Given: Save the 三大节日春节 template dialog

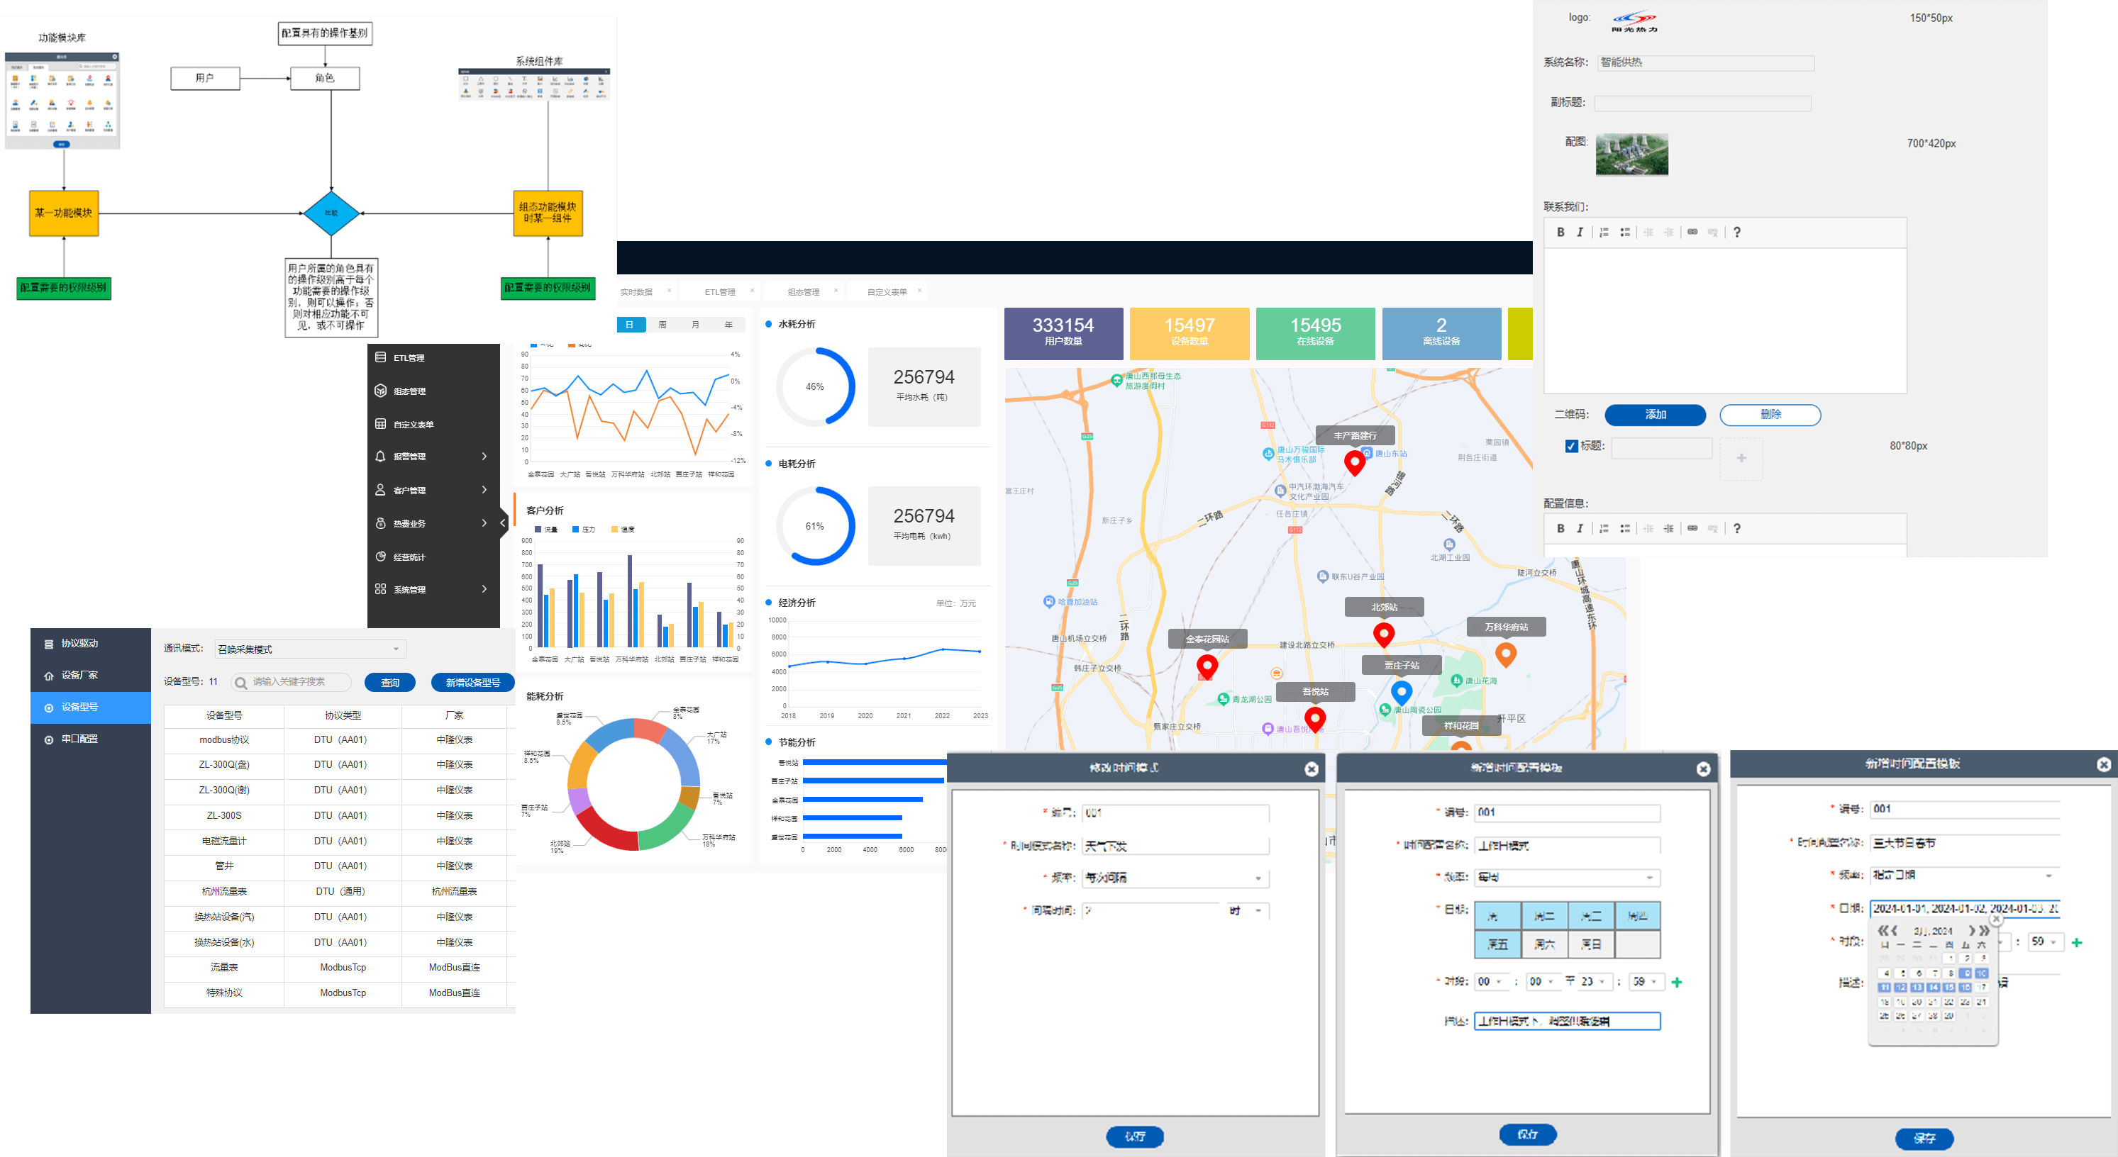Looking at the screenshot, I should (1924, 1138).
